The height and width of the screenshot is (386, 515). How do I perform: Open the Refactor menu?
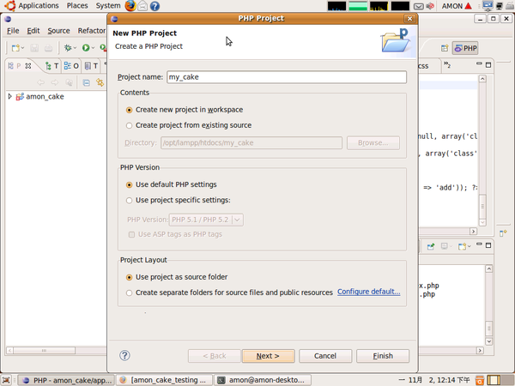point(92,31)
